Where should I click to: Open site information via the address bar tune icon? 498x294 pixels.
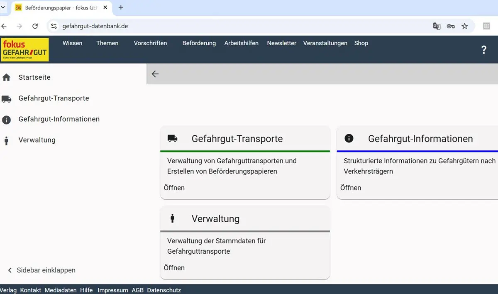54,26
